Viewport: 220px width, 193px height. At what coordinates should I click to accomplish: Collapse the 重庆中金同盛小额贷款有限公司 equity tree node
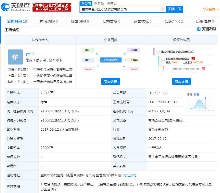(x=158, y=52)
